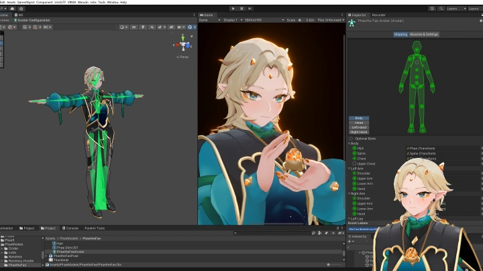Image resolution: width=483 pixels, height=271 pixels.
Task: Open the GameObject menu
Action: pos(26,2)
